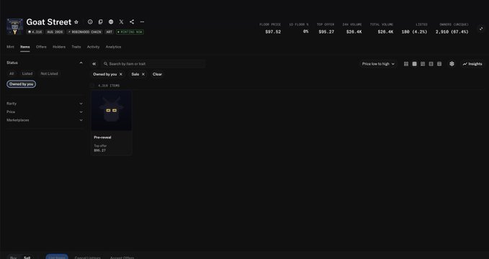This screenshot has width=489, height=259.
Task: Switch to the list rows view icon
Action: [439, 64]
